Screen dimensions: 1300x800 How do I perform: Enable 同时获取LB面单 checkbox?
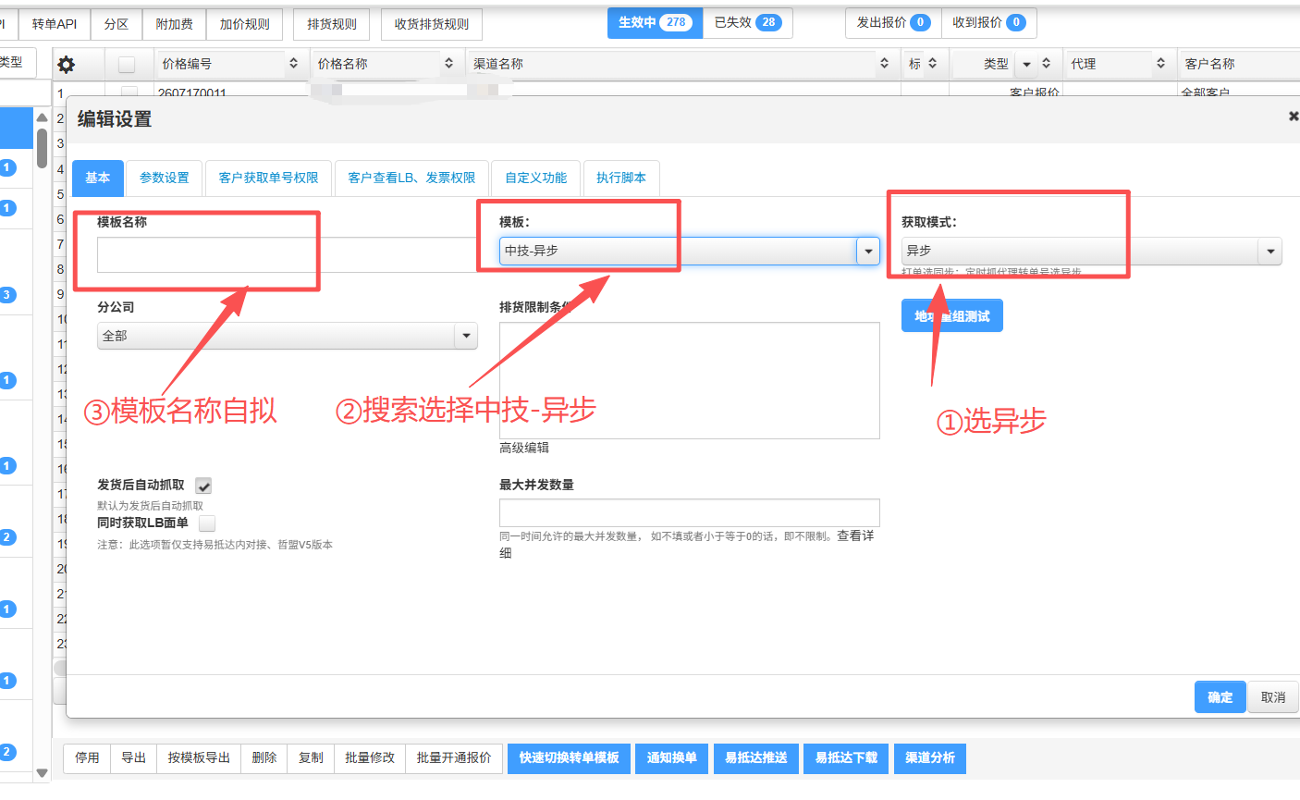tap(207, 523)
